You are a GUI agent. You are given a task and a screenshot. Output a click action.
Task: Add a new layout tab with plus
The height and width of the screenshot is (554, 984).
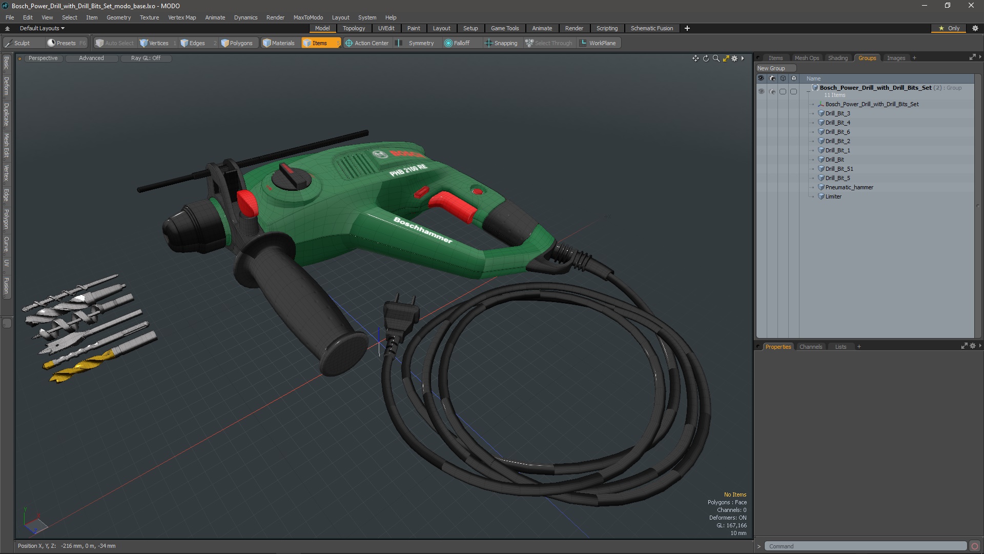(x=687, y=28)
